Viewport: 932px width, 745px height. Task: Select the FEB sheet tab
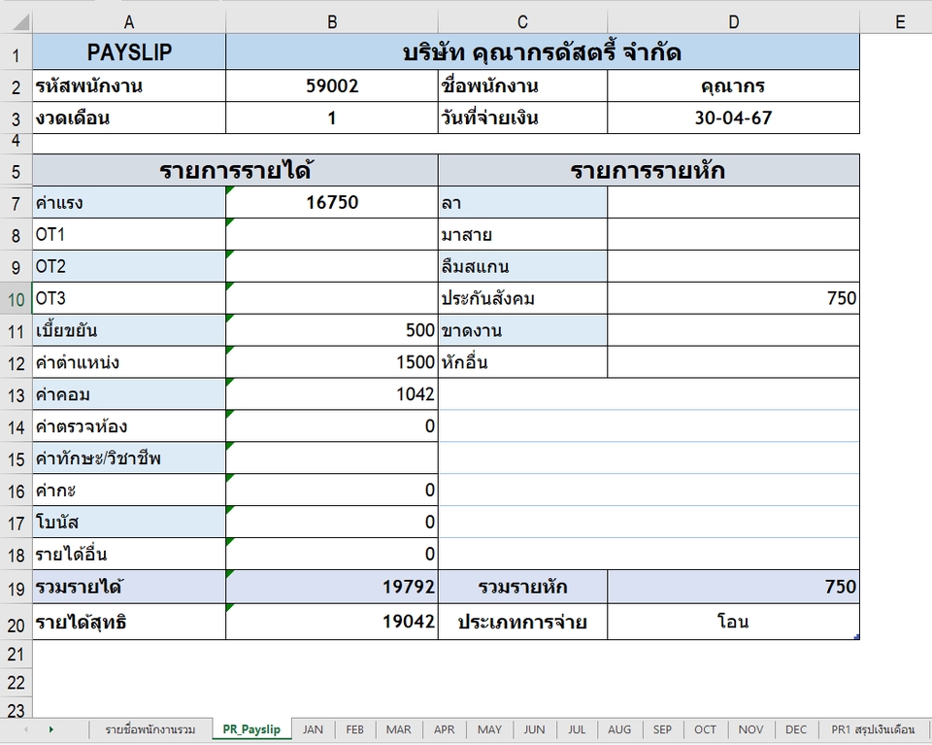[354, 728]
